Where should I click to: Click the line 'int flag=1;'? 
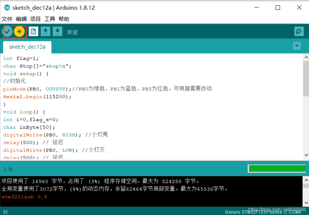point(21,59)
